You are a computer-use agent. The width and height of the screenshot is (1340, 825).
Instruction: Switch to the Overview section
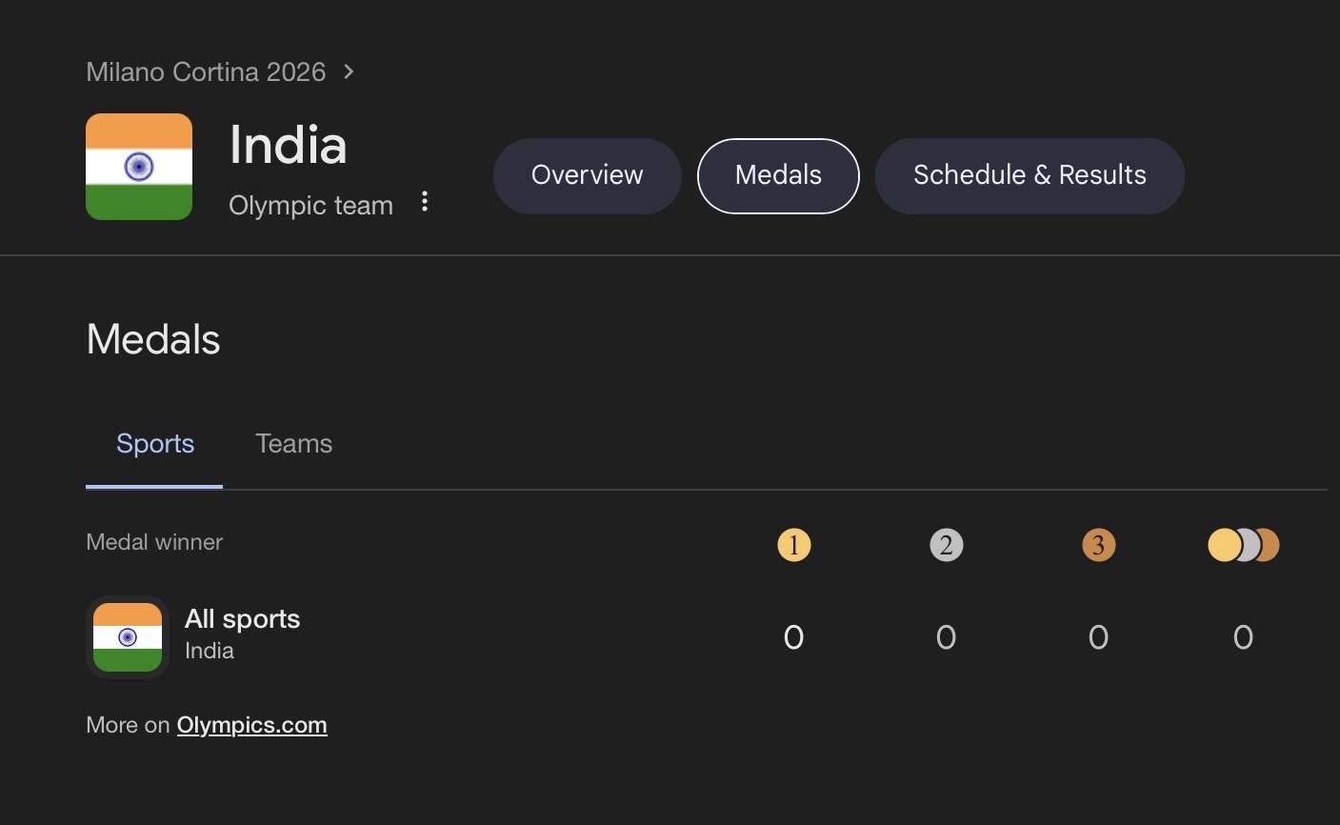(x=587, y=175)
